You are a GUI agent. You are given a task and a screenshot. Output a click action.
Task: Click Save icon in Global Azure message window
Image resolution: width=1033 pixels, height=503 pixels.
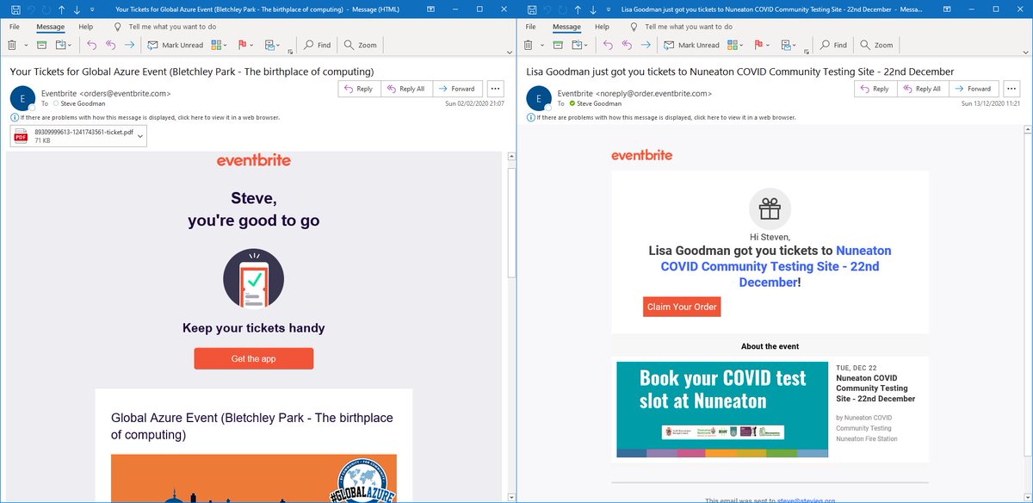16,9
